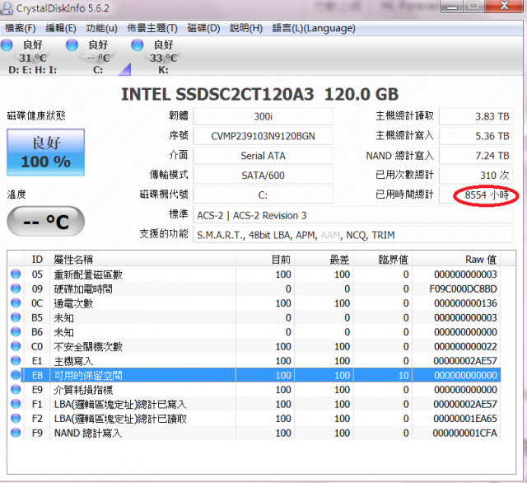Click the status orb of attribute F9

(16, 433)
